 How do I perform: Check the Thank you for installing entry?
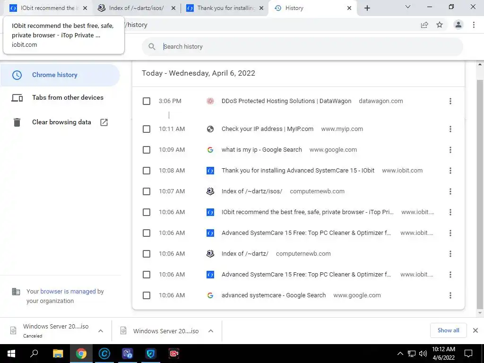147,170
